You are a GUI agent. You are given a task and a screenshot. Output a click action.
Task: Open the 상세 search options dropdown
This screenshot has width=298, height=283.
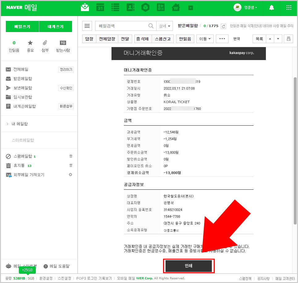pyautogui.click(x=165, y=26)
